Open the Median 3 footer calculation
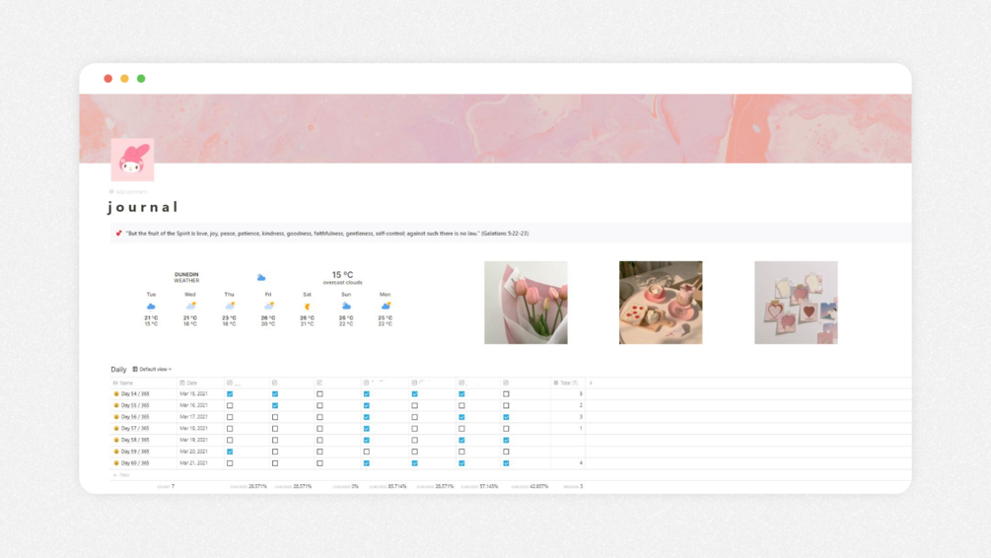Screen dimensions: 991x558 (573, 487)
